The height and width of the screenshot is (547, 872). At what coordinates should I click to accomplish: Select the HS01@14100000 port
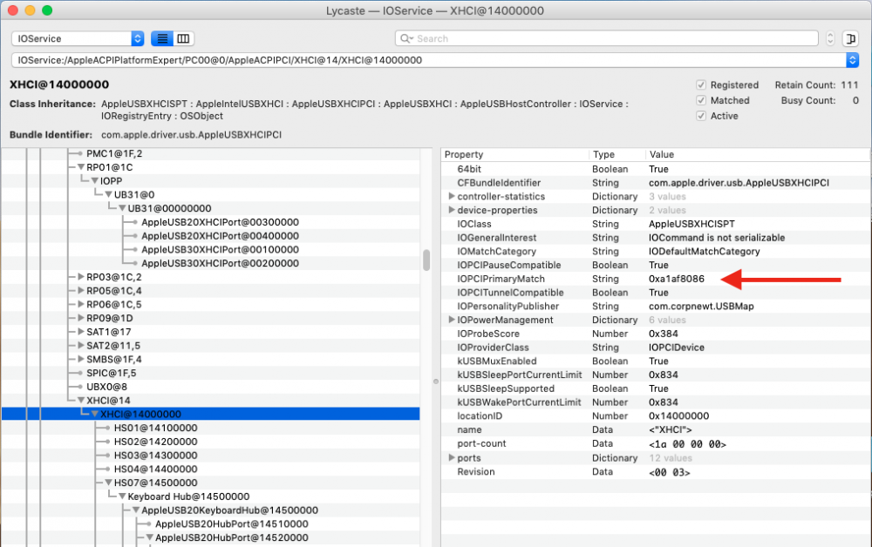point(211,429)
